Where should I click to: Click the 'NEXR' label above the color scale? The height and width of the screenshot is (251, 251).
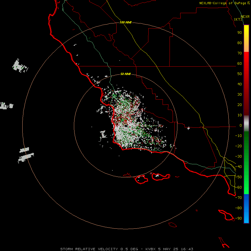(x=245, y=17)
